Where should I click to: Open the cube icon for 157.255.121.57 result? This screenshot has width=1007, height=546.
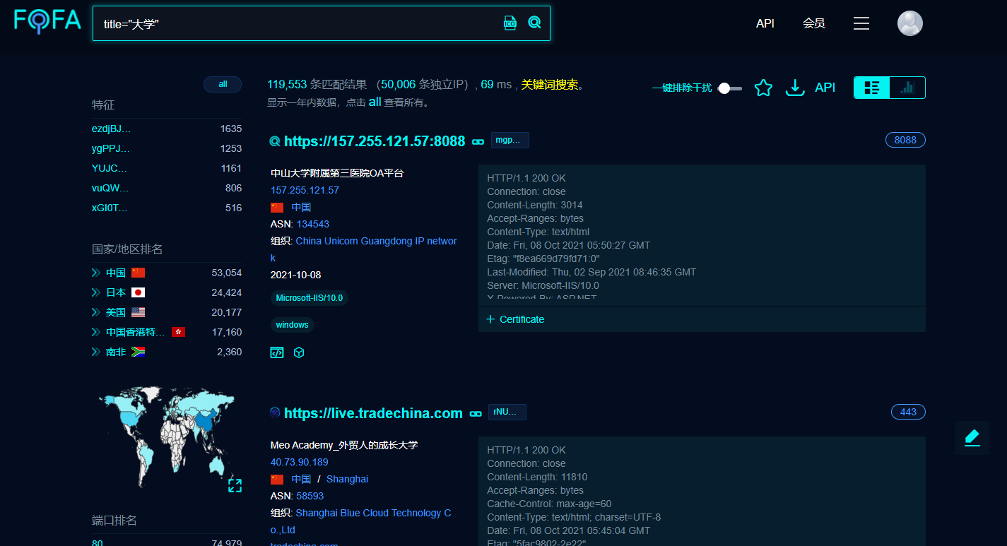[299, 352]
